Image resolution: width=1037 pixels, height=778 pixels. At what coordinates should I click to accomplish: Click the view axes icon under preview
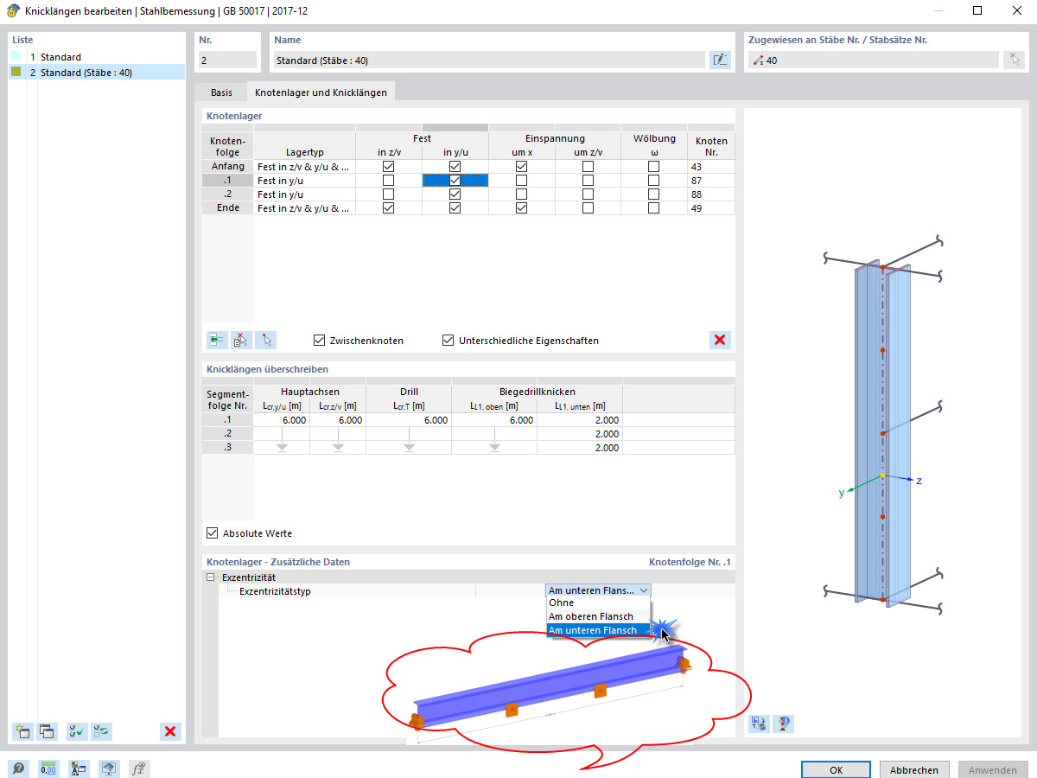(x=759, y=724)
